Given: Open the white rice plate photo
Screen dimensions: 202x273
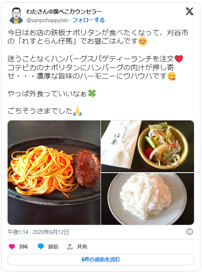Looking at the screenshot, I should coord(148,199).
